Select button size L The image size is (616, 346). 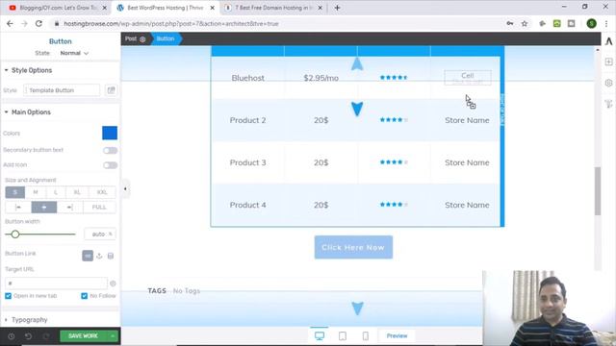tap(56, 192)
